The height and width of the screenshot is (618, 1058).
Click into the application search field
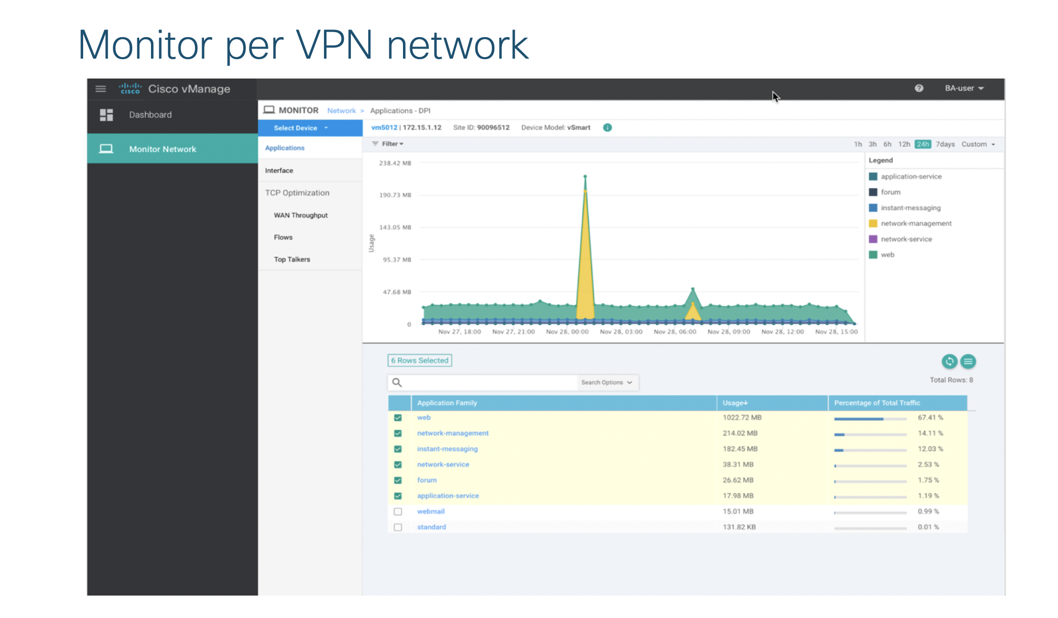click(x=490, y=382)
